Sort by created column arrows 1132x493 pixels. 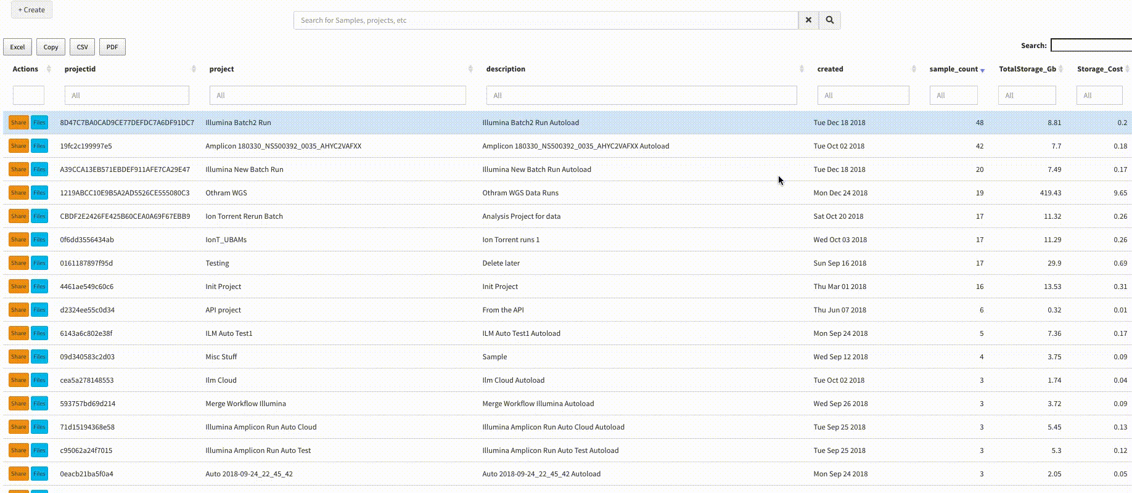click(914, 69)
